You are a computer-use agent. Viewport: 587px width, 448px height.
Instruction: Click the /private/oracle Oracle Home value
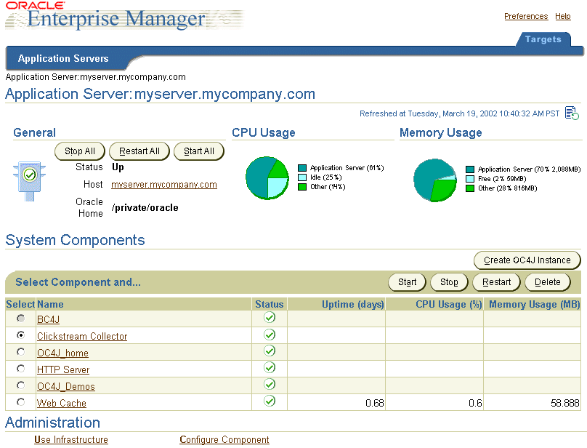[x=145, y=208]
